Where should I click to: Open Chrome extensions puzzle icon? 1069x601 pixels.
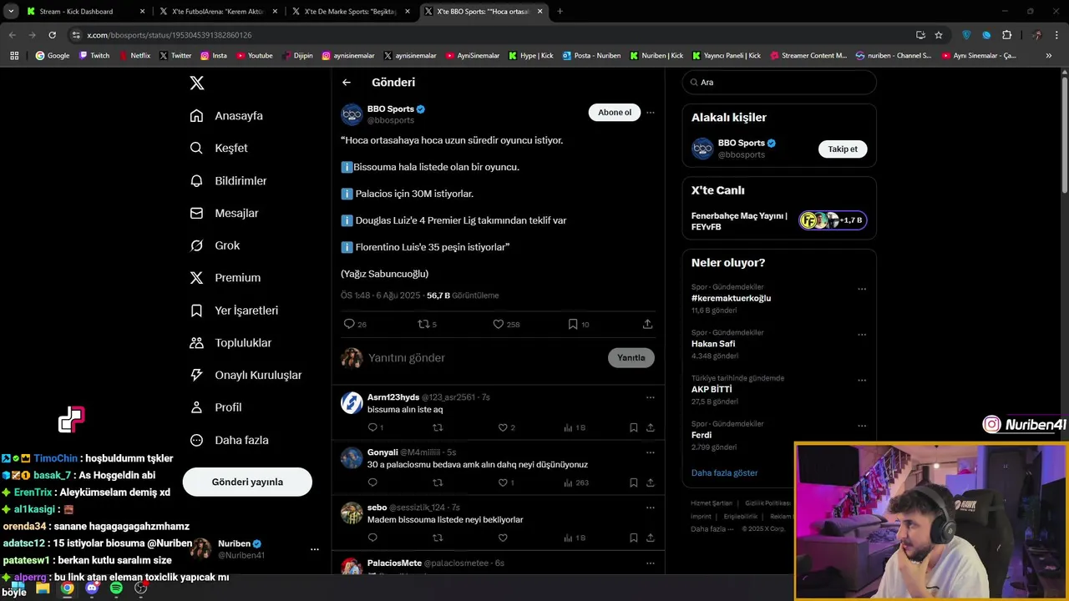click(x=1006, y=35)
